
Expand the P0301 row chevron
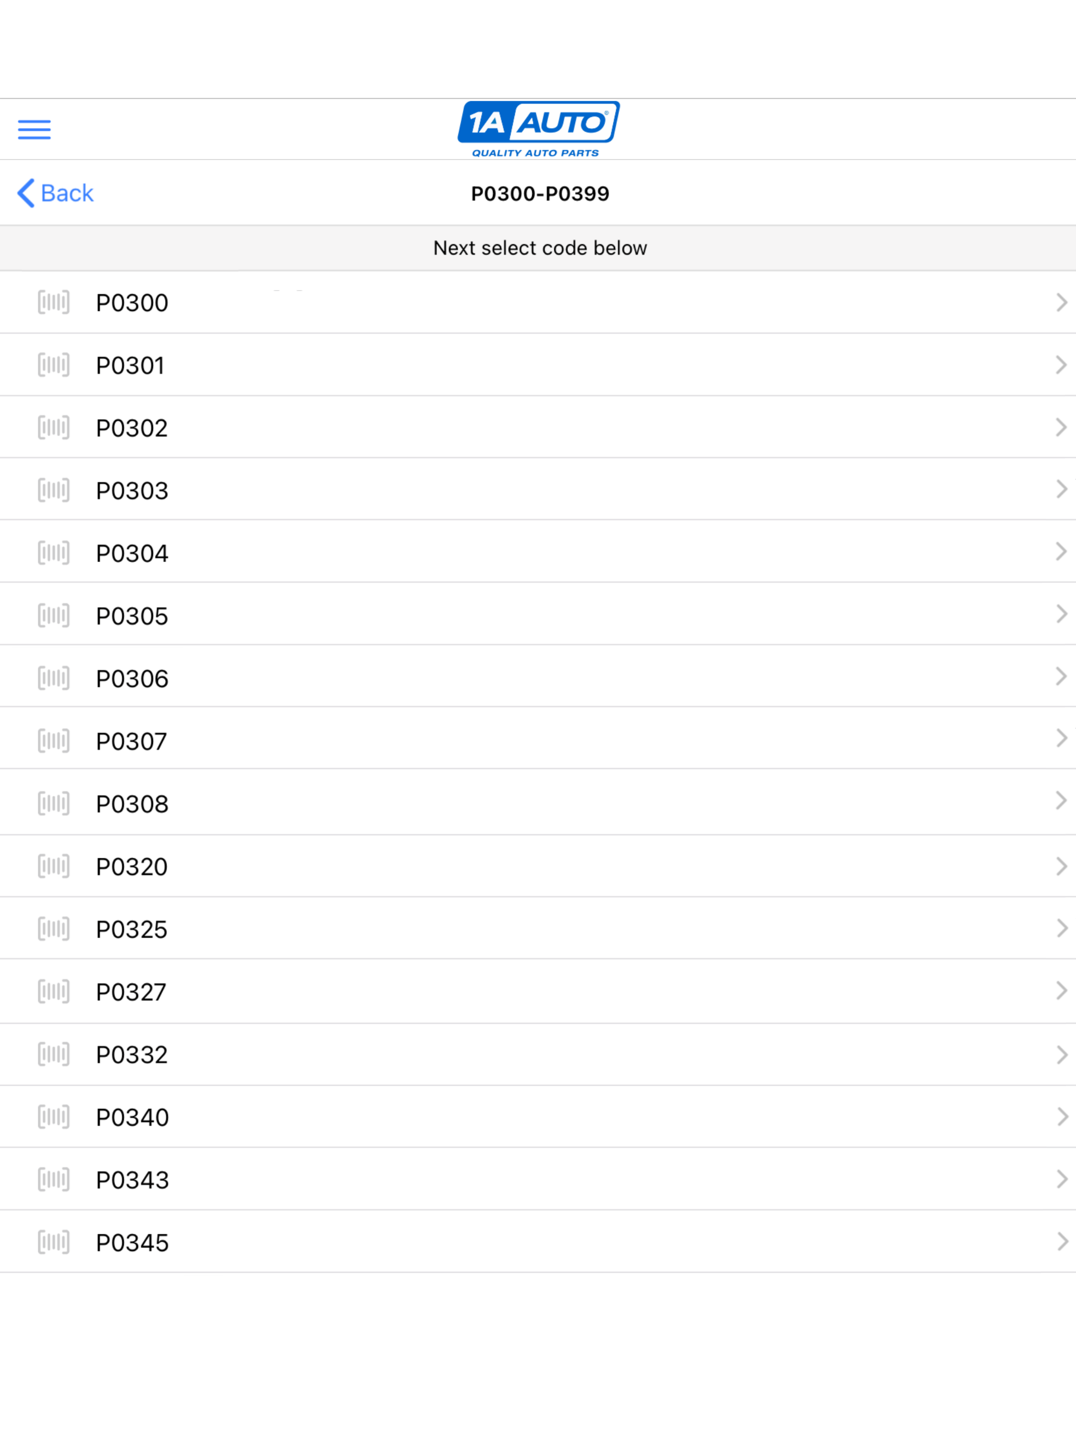1061,365
